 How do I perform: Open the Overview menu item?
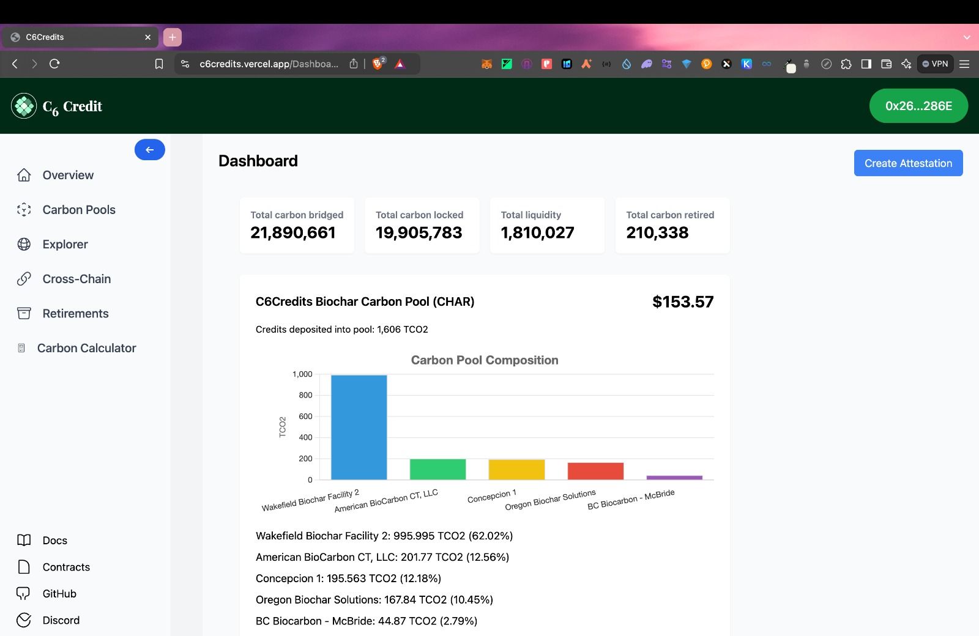tap(68, 175)
